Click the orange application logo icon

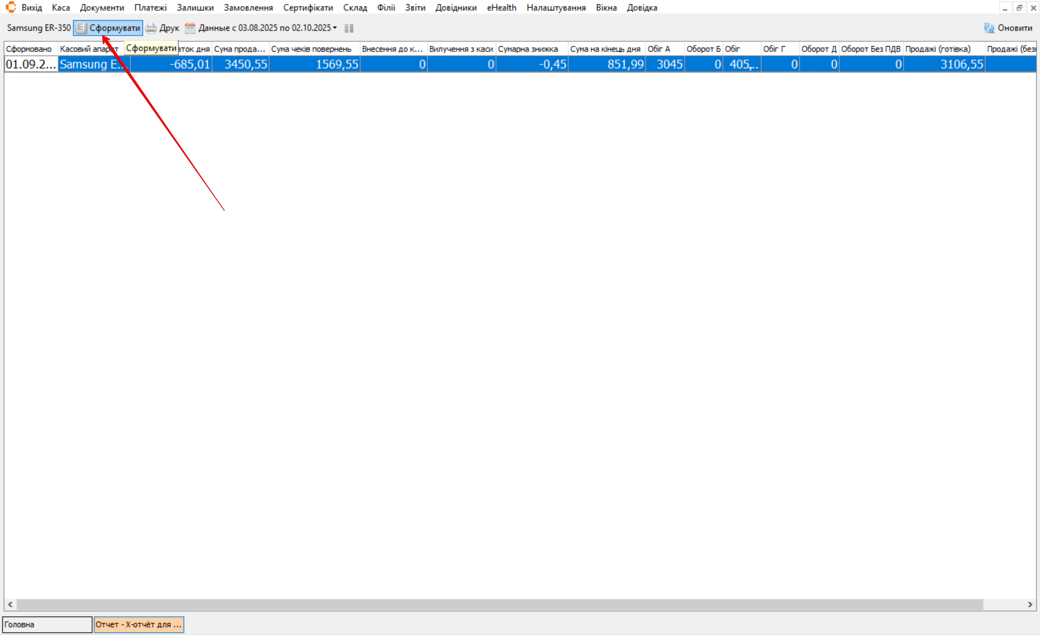pos(11,7)
